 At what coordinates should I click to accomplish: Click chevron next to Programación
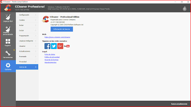[36, 36]
